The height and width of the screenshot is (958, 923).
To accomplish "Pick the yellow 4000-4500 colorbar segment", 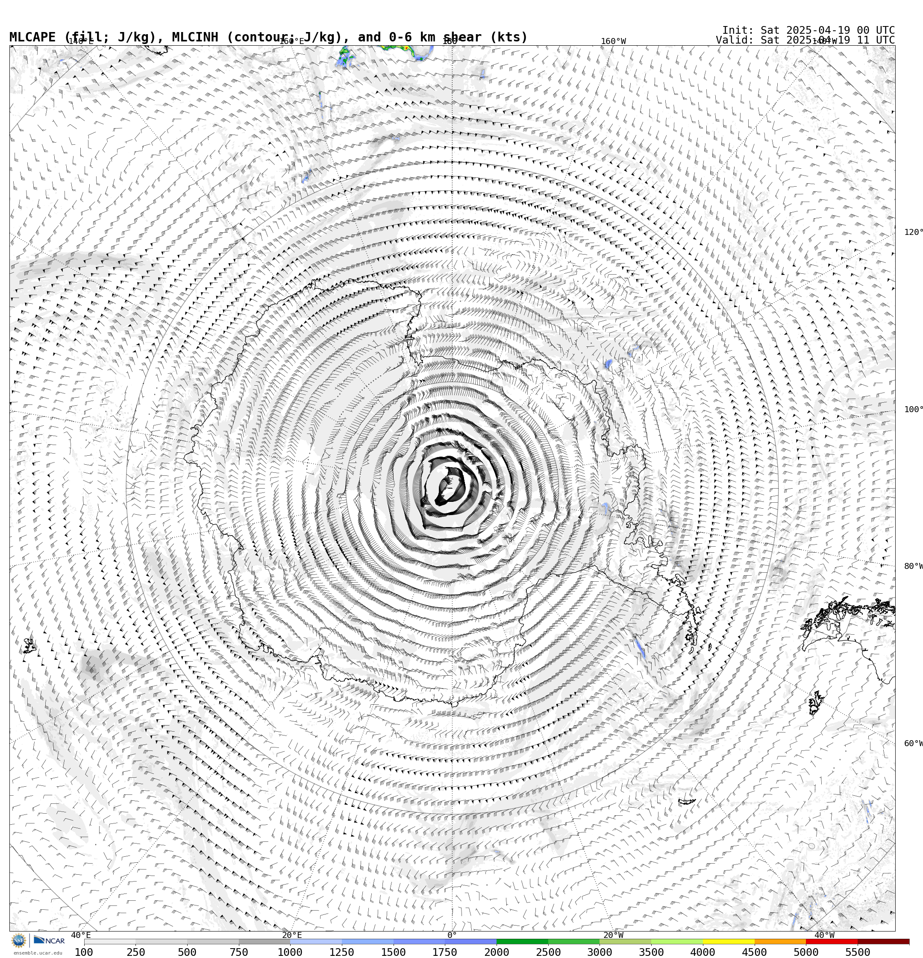I will (x=729, y=941).
